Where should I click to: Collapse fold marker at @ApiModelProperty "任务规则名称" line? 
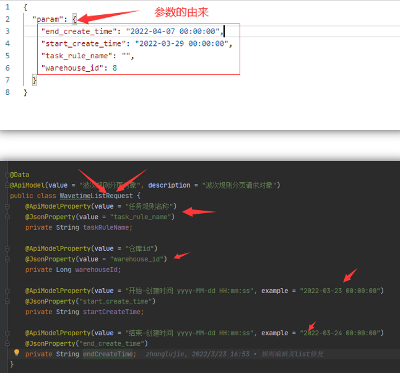pyautogui.click(x=7, y=206)
